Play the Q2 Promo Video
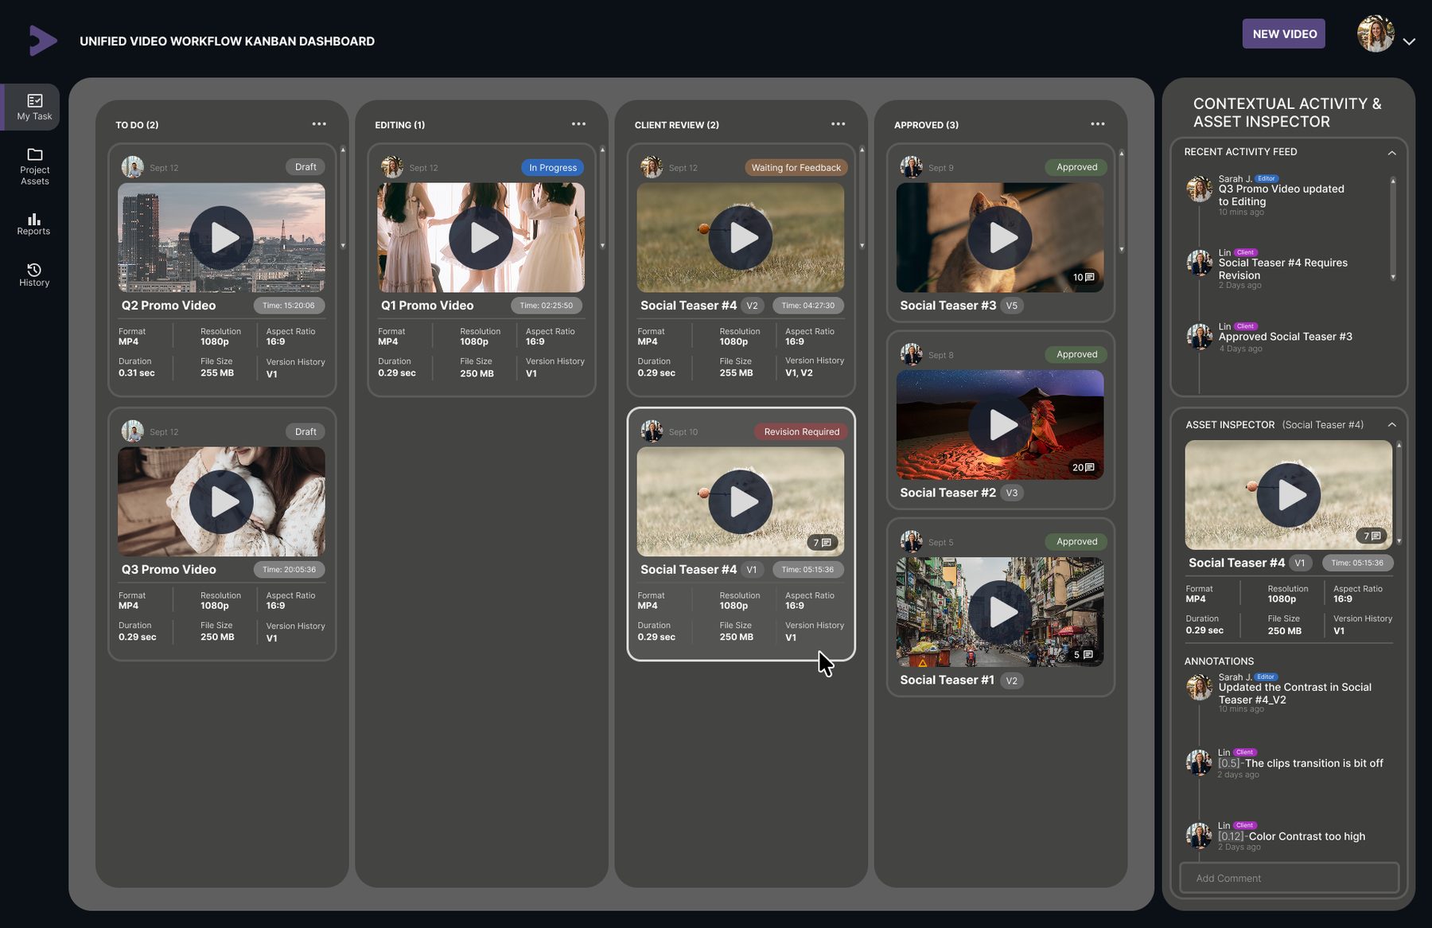The image size is (1432, 928). pos(221,238)
